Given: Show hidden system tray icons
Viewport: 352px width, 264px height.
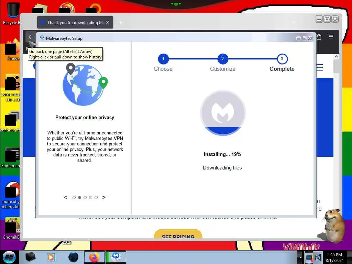Looking at the screenshot, I should pyautogui.click(x=300, y=257).
